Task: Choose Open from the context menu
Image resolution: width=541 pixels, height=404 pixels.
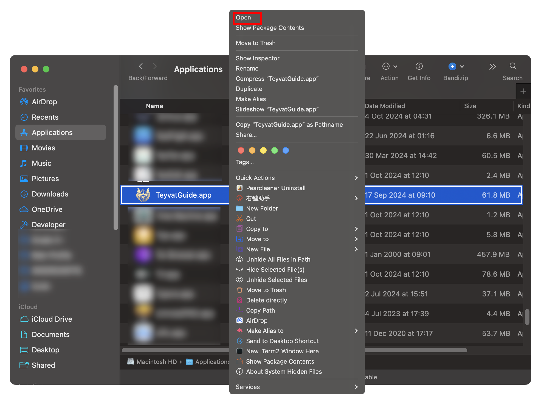Action: [x=243, y=18]
